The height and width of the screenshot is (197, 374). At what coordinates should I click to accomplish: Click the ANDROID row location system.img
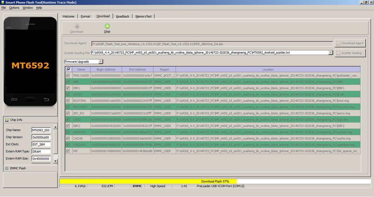pos(268,132)
